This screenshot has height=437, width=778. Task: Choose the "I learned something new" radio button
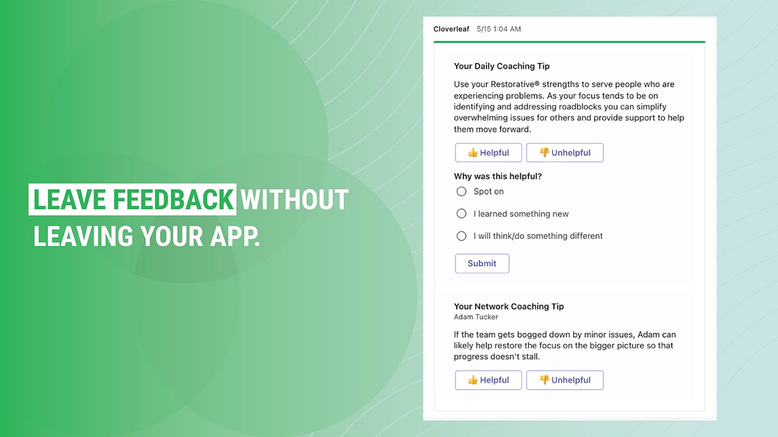(x=461, y=214)
